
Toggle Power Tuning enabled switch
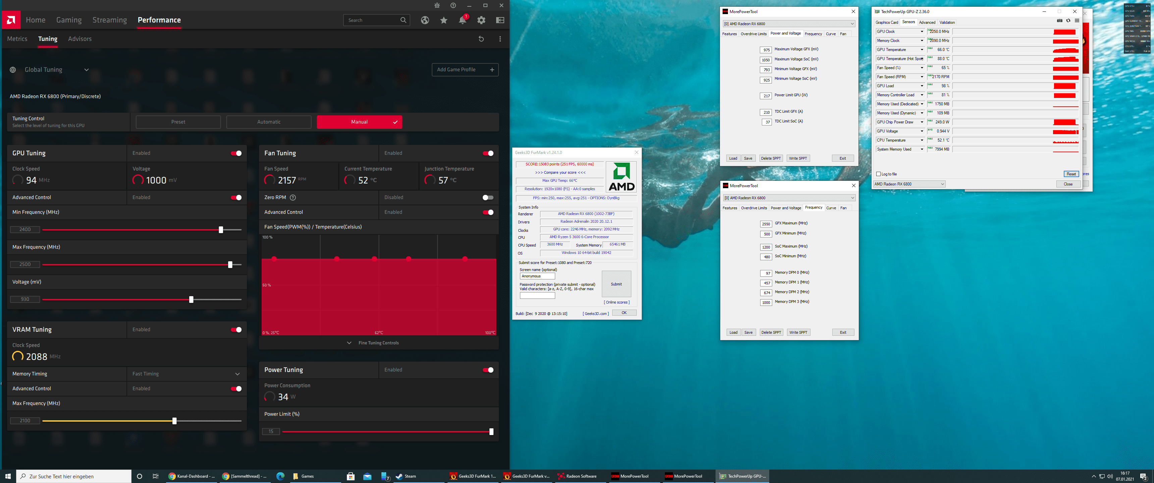(x=488, y=370)
